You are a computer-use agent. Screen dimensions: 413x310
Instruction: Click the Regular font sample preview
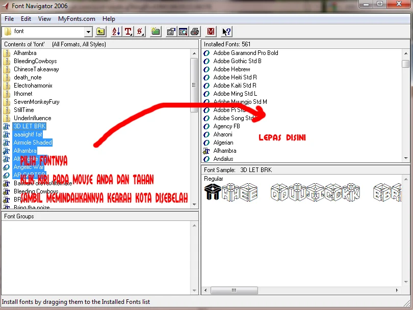click(x=302, y=192)
